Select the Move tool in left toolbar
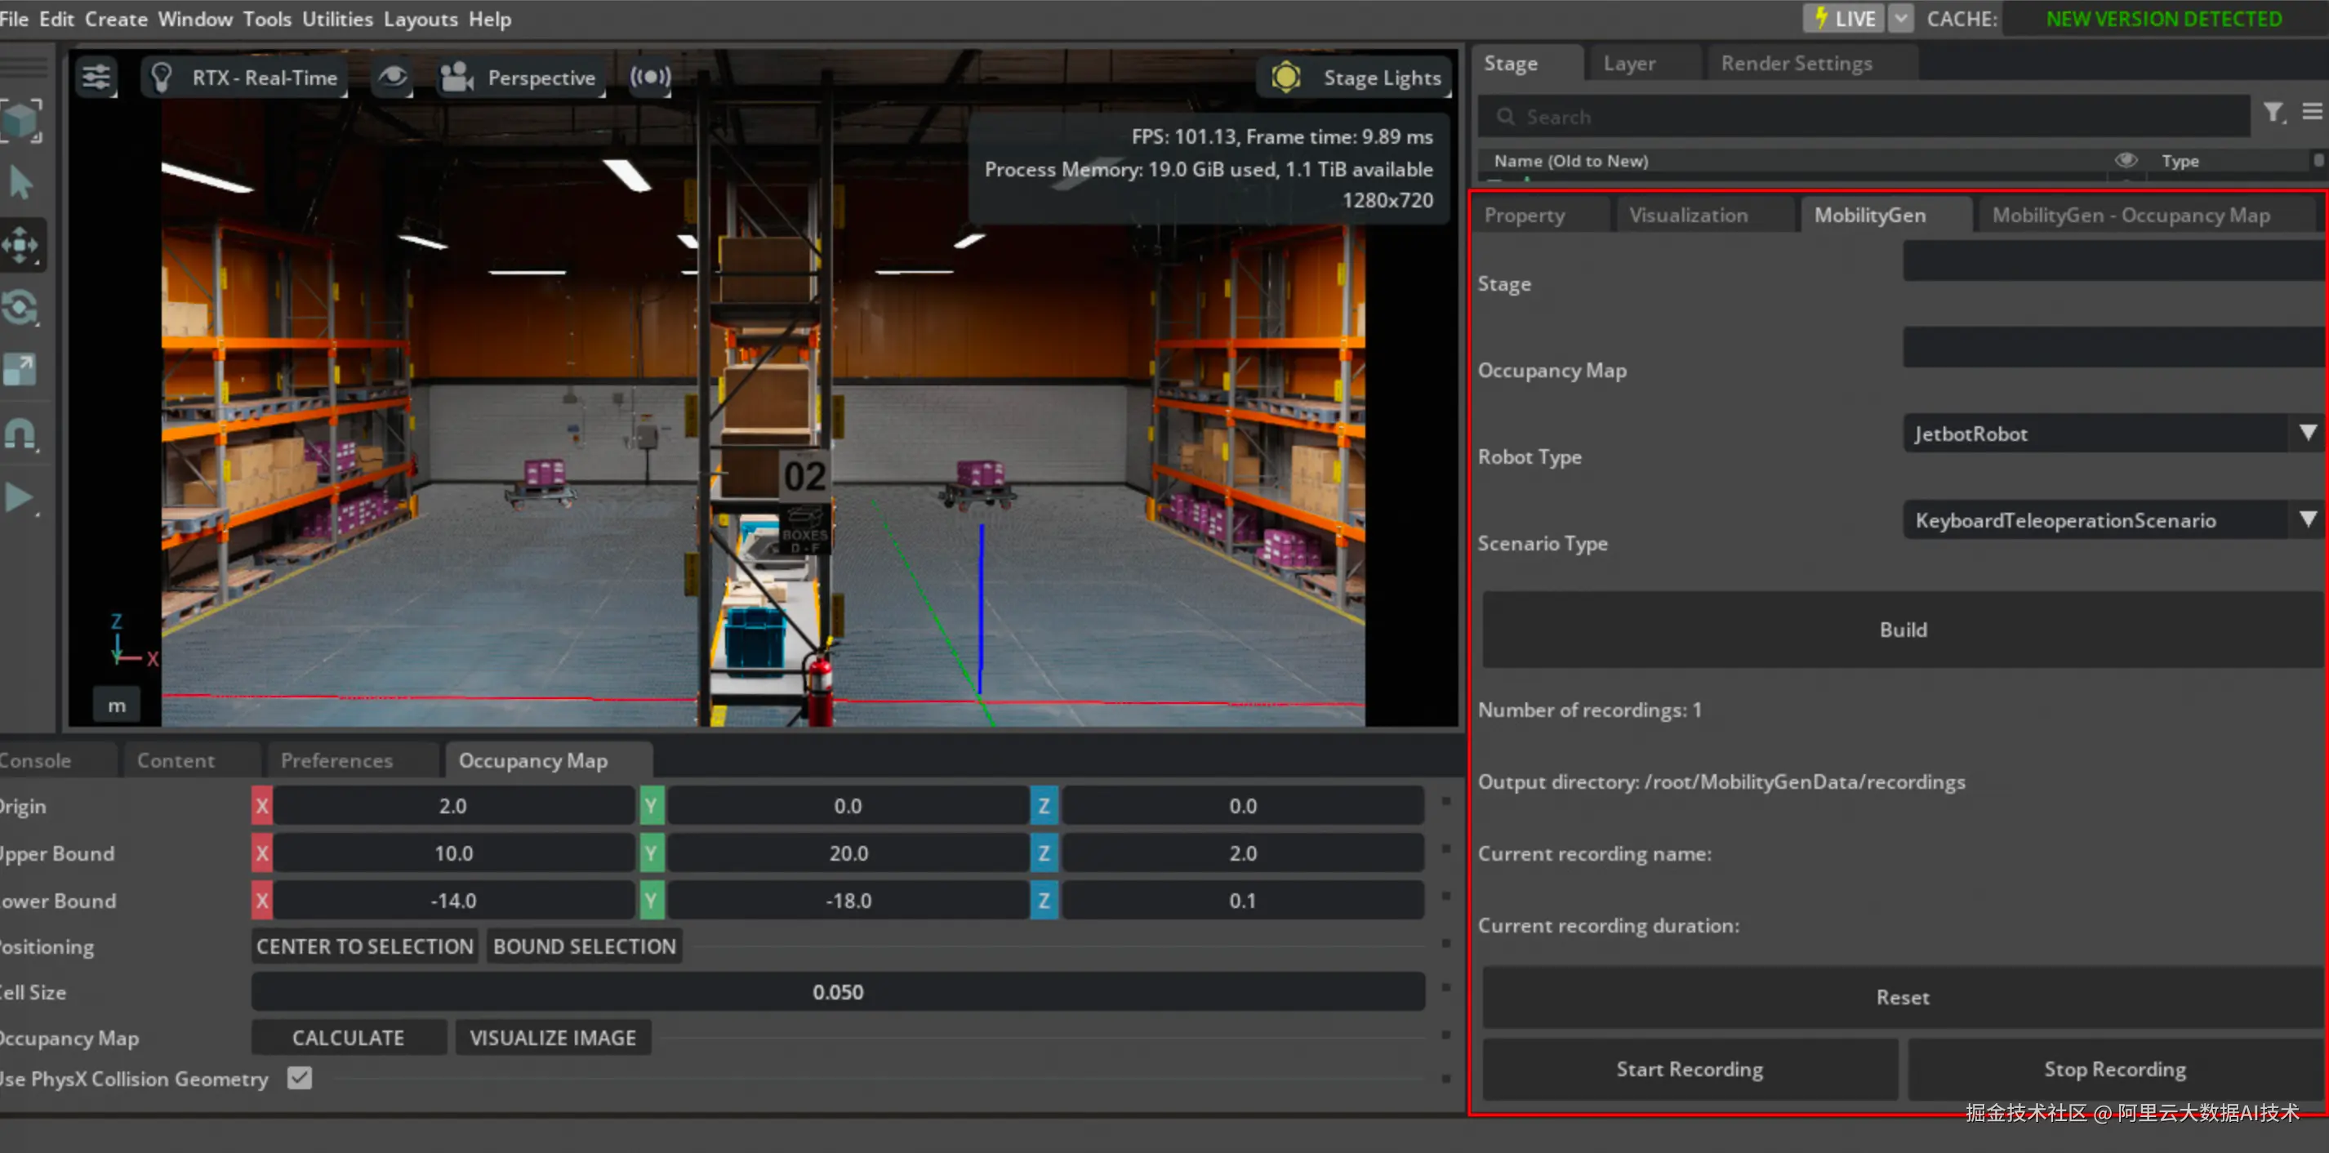This screenshot has width=2329, height=1153. point(20,244)
